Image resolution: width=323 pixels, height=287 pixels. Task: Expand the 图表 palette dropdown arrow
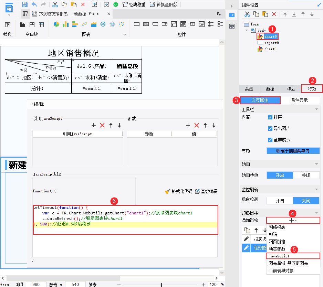click(125, 34)
